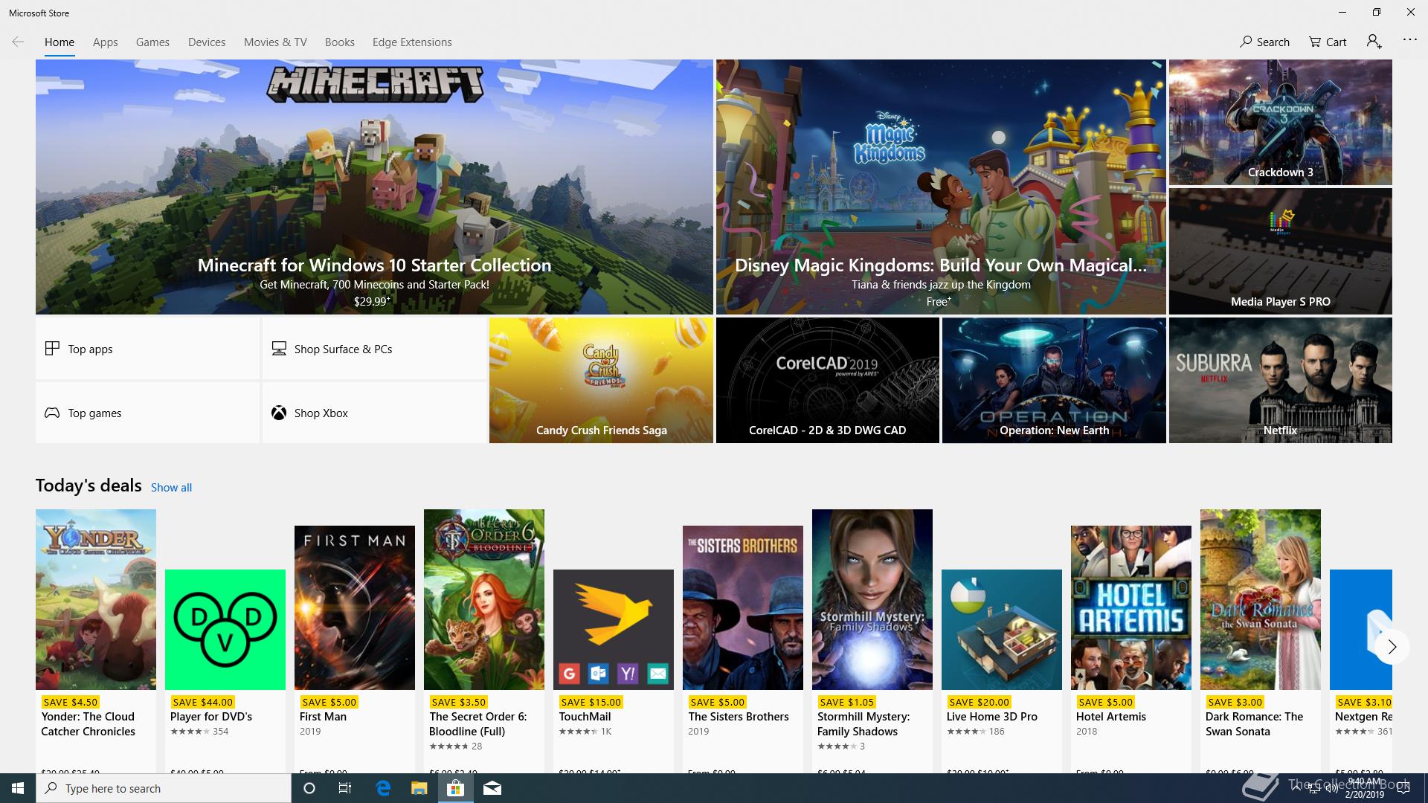Click Show all deals link
The width and height of the screenshot is (1428, 803).
(171, 488)
